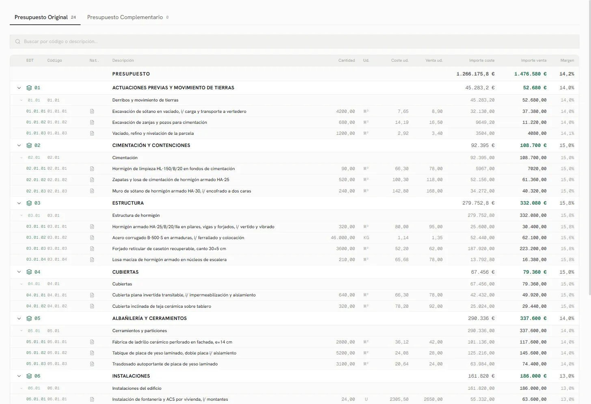Focus the search by code or description field
The image size is (591, 404).
pyautogui.click(x=294, y=41)
